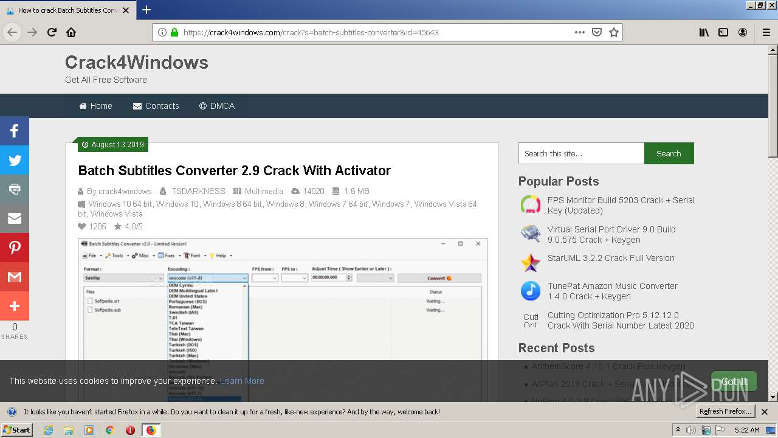Screen dimensions: 778x438
Task: Open the Windows Start menu
Action: point(17,429)
